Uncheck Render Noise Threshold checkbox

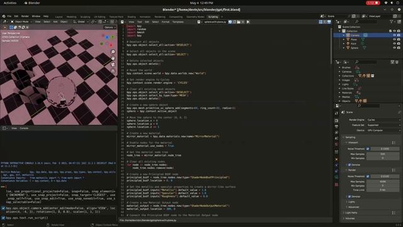(368, 177)
